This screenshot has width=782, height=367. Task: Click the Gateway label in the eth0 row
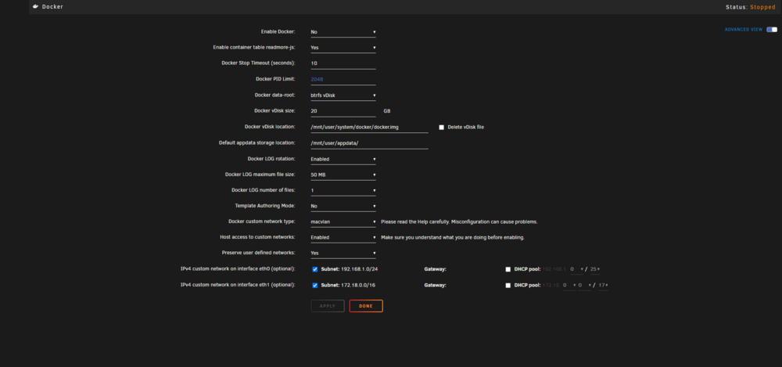[436, 269]
